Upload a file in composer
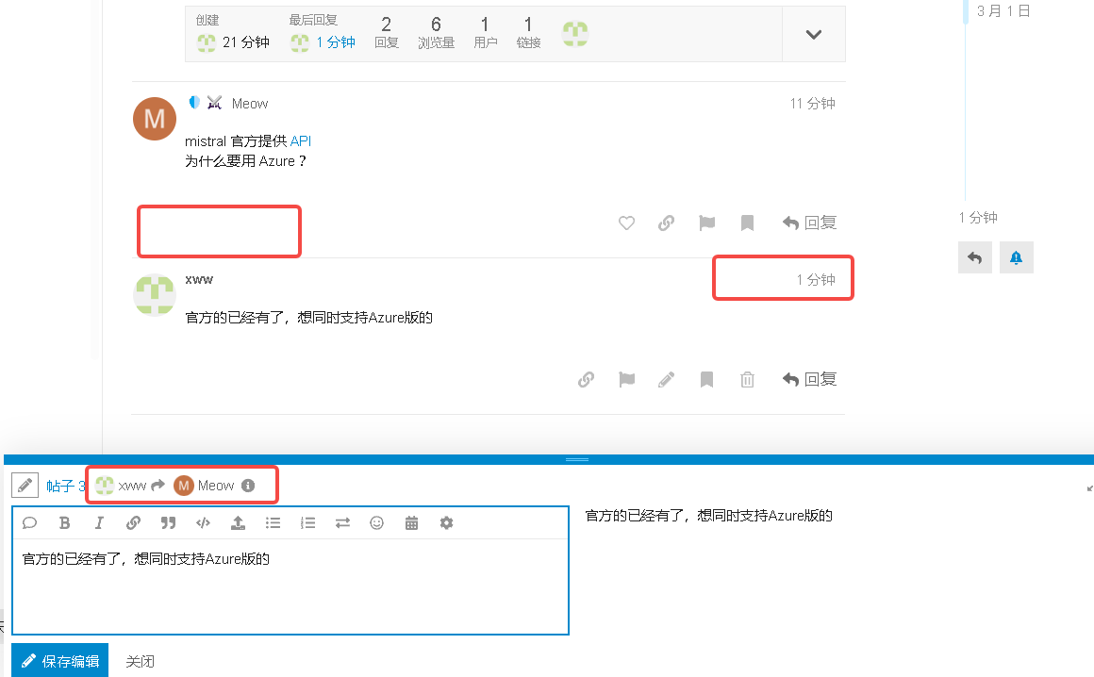This screenshot has width=1094, height=677. click(x=238, y=523)
